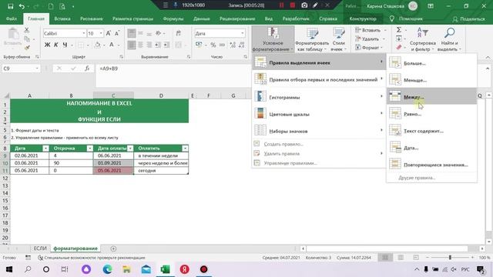Open the Дата оплаты column filter dropdown
This screenshot has height=277, width=493.
click(130, 149)
